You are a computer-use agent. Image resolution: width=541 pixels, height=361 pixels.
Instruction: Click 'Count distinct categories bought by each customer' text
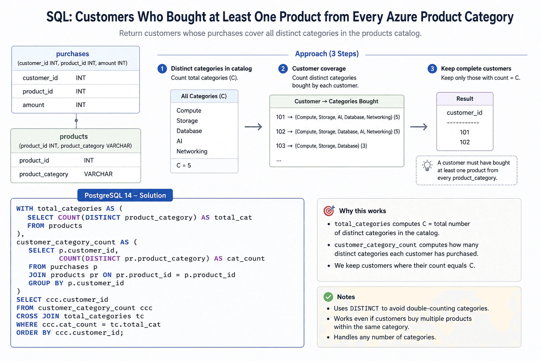tap(325, 81)
